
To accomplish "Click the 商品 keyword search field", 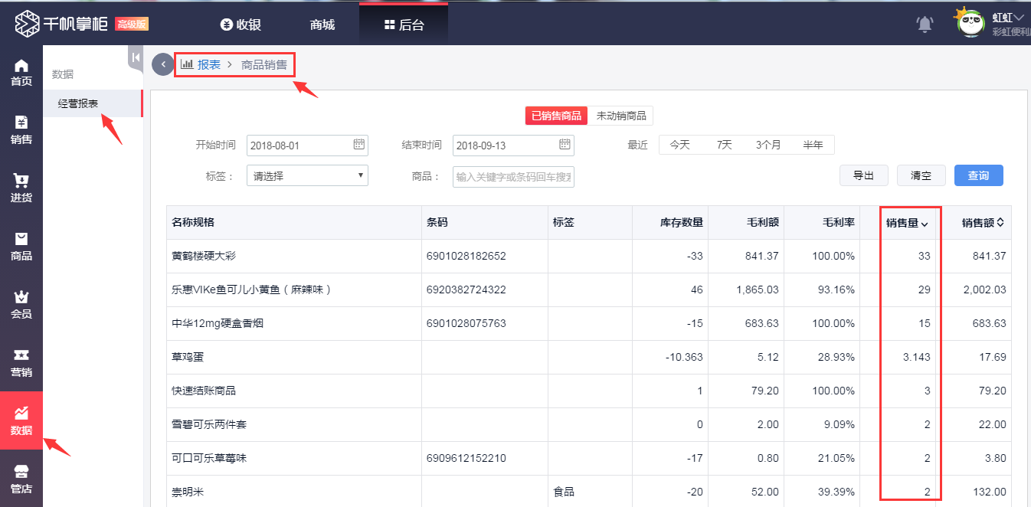I will point(513,177).
